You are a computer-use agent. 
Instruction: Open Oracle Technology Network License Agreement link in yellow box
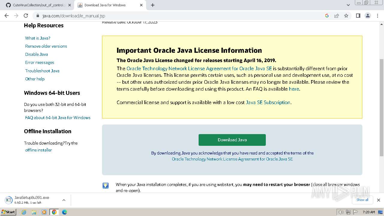click(199, 68)
